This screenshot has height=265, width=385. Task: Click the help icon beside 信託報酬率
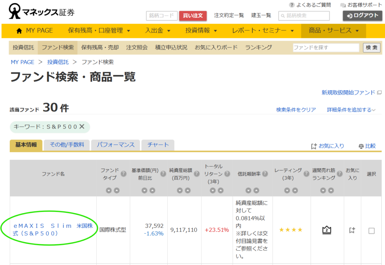point(265,174)
